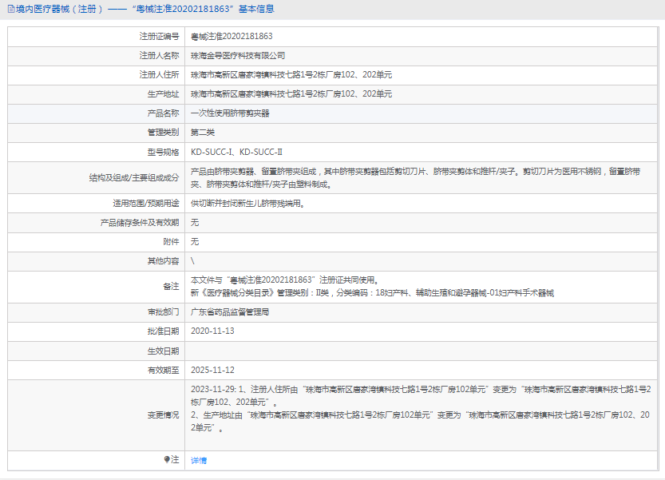
Task: Click the 有效期至 label cell
Action: pyautogui.click(x=97, y=370)
